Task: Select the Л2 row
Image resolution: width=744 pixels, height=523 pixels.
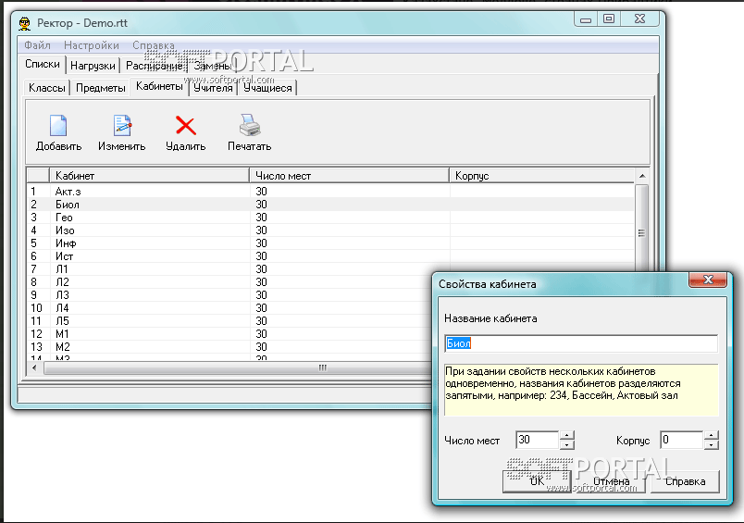Action: point(229,282)
